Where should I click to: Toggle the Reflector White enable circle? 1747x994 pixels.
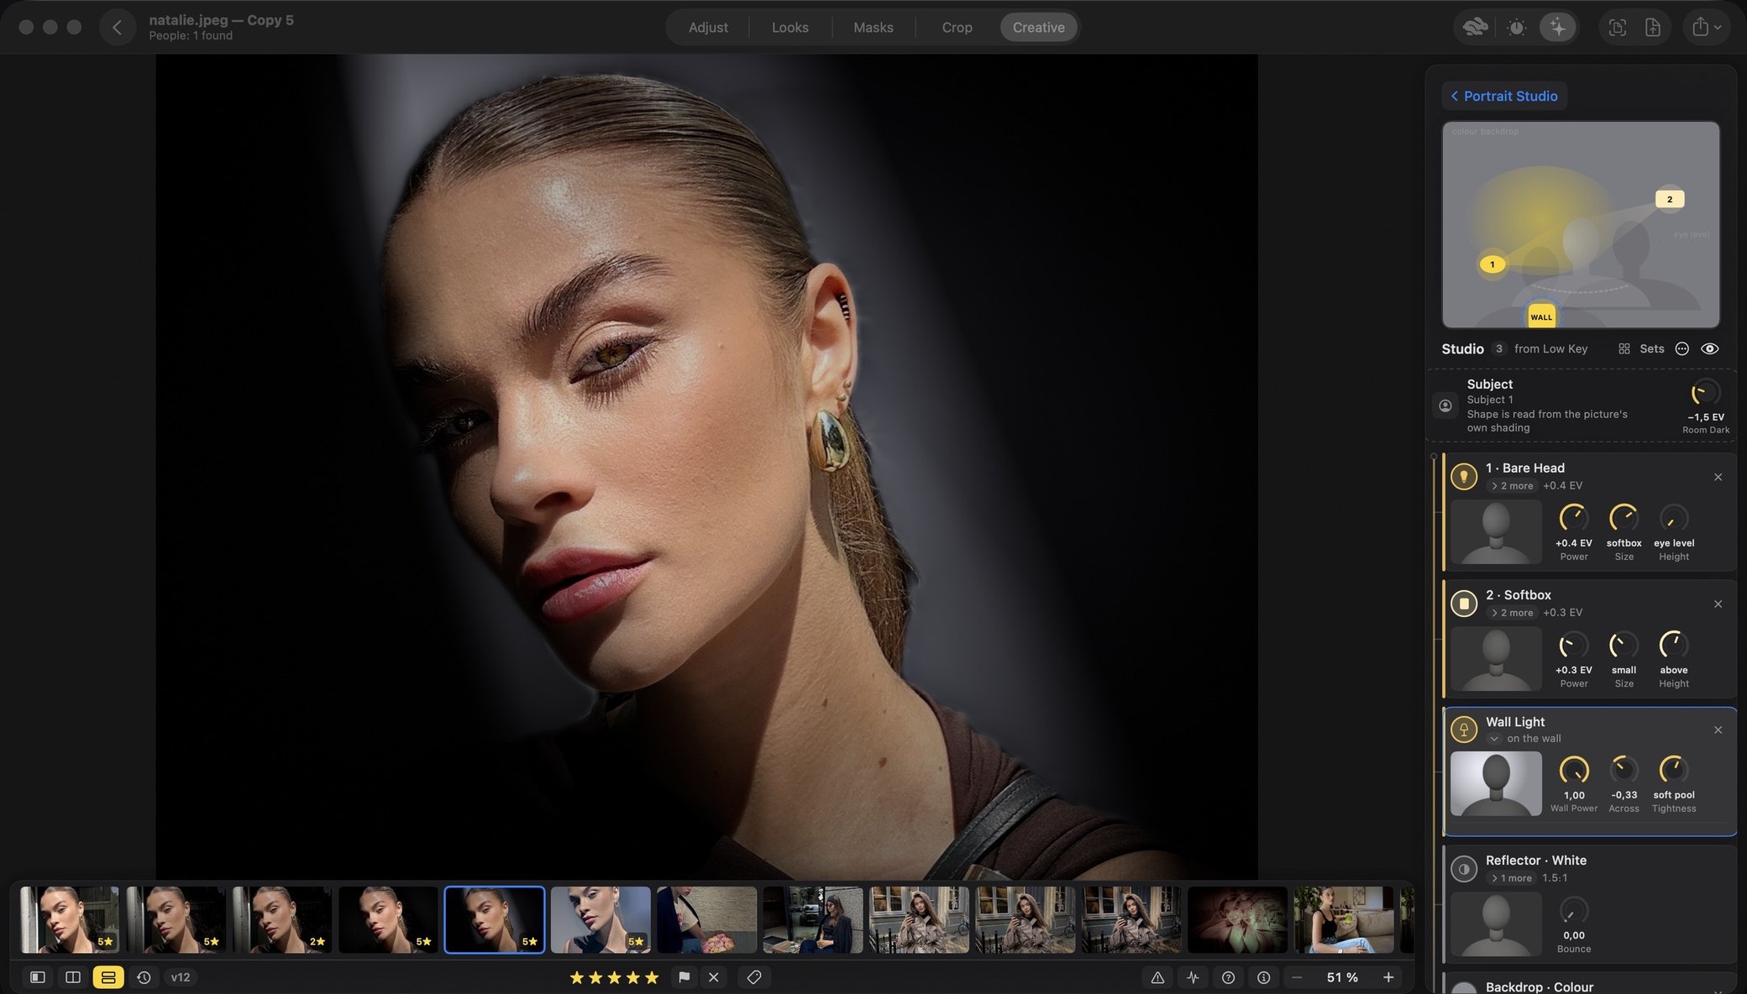[x=1463, y=869]
